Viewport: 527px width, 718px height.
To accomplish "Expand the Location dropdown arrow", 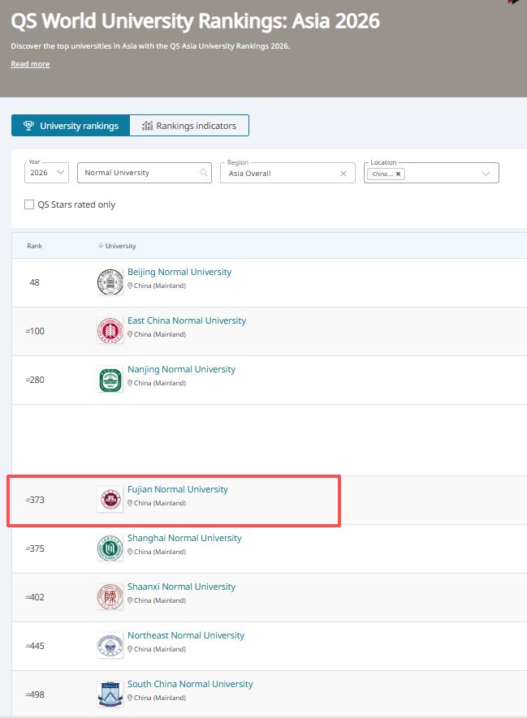I will pos(486,174).
